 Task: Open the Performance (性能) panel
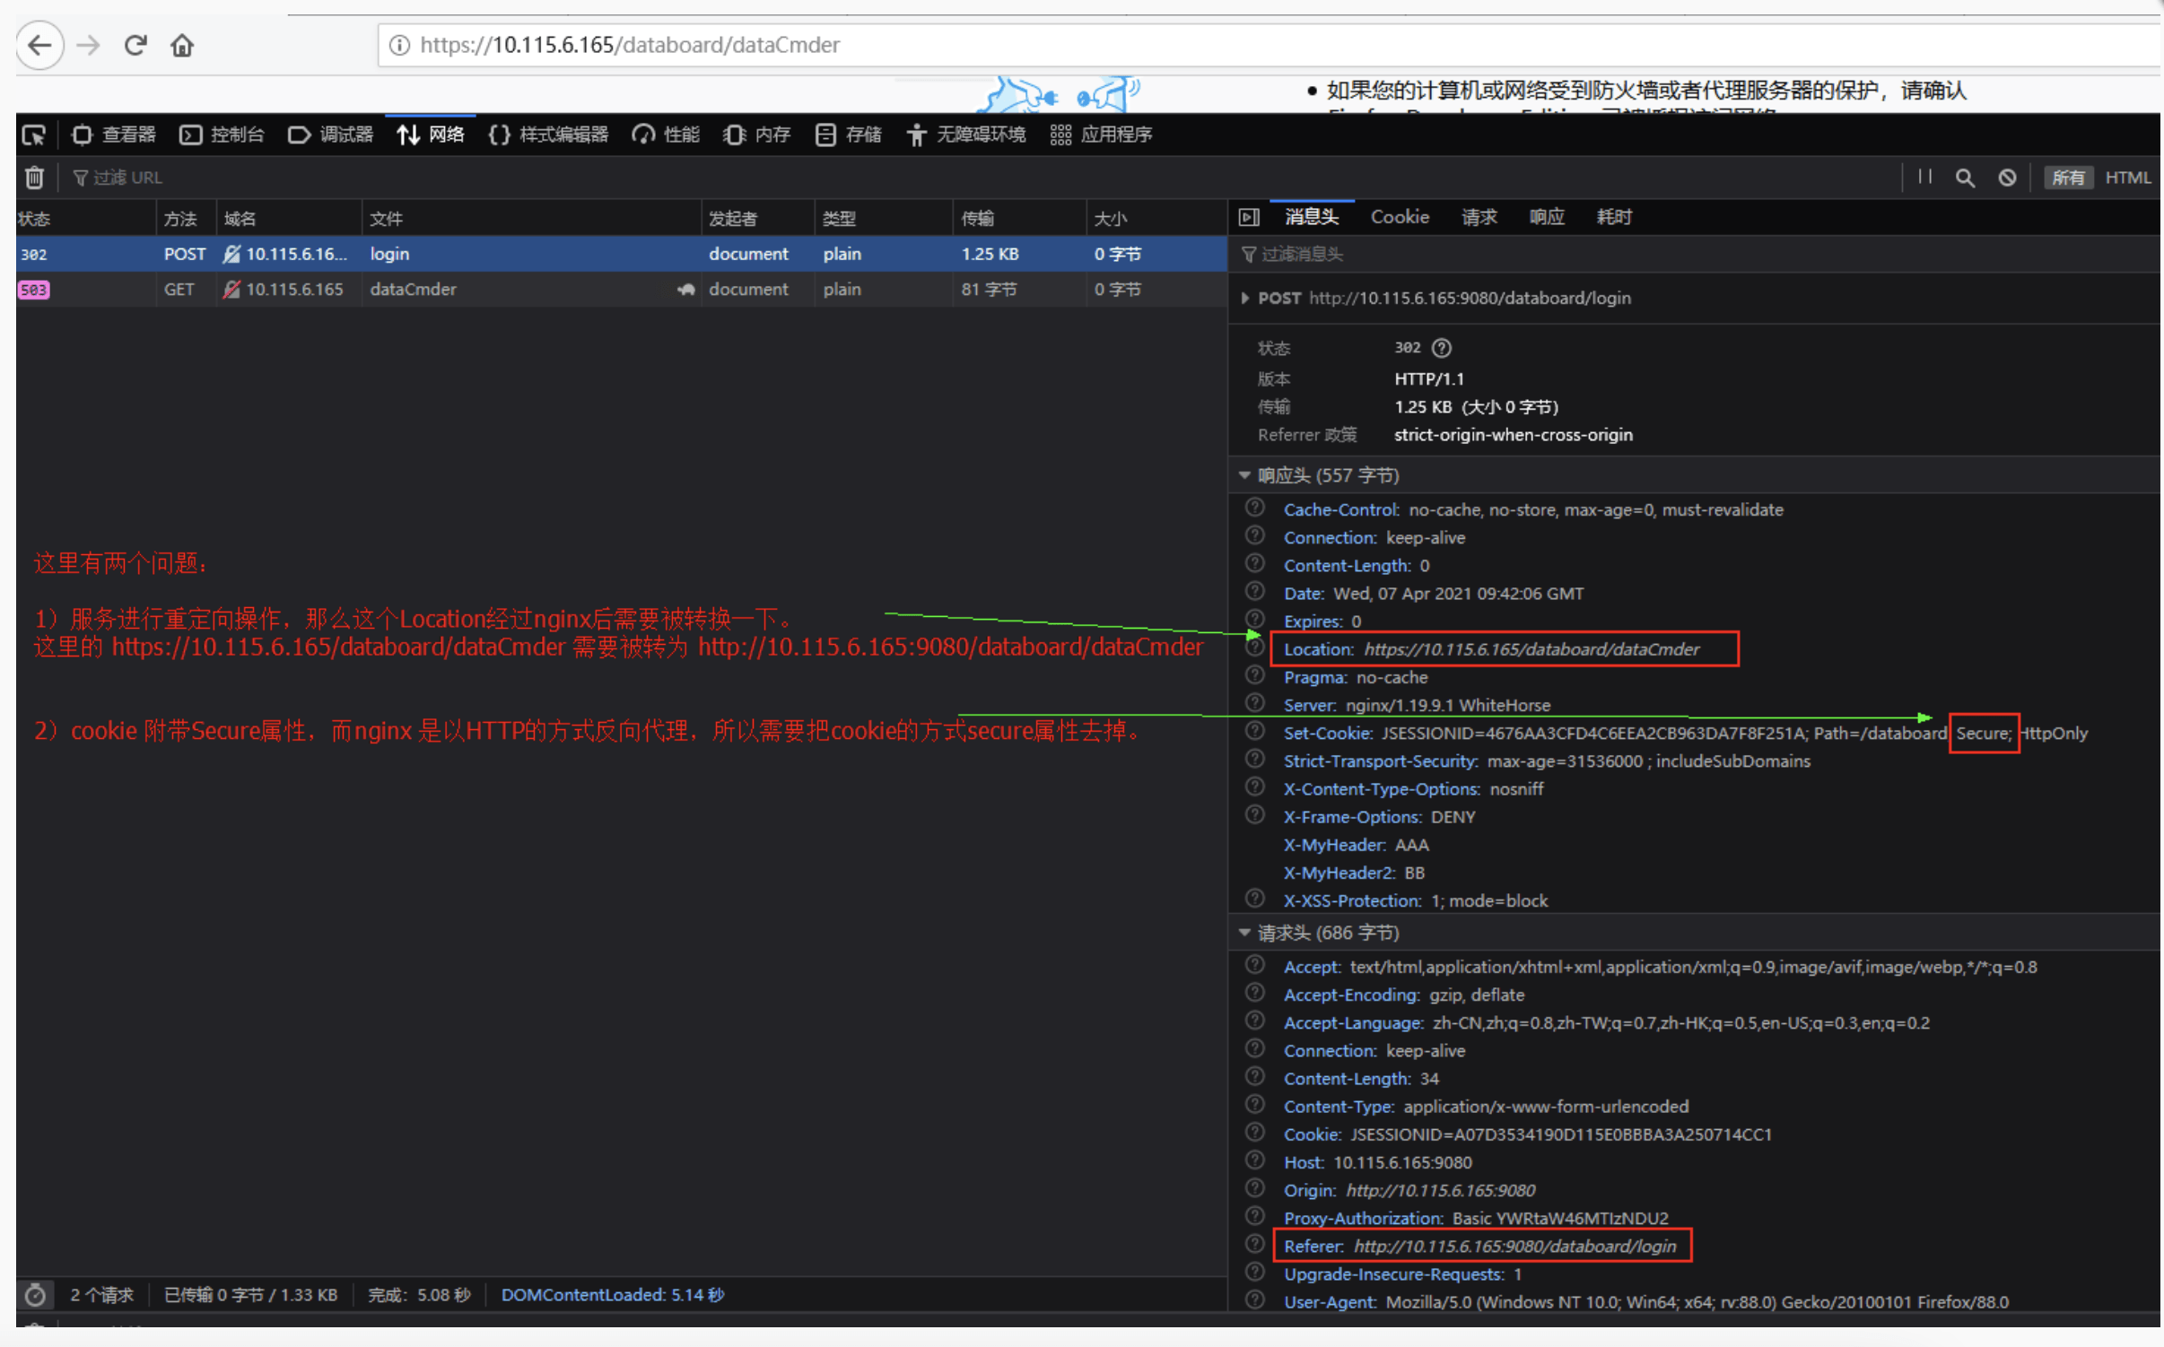[666, 135]
